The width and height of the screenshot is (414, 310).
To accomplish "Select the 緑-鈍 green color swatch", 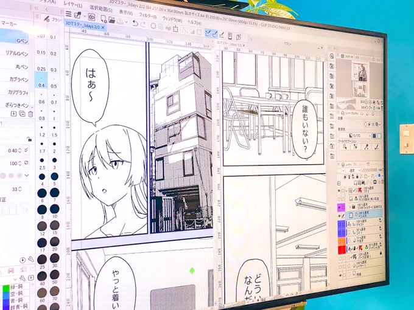I will 5,288.
